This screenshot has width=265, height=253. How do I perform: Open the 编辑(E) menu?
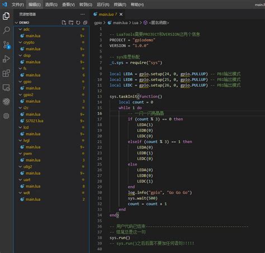(x=35, y=4)
